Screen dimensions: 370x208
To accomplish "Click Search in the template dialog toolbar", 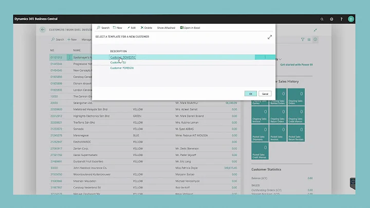I will click(103, 28).
